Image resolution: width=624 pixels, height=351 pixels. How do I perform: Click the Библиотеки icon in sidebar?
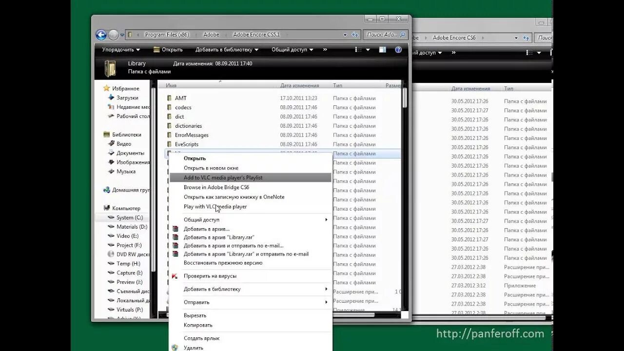(106, 135)
